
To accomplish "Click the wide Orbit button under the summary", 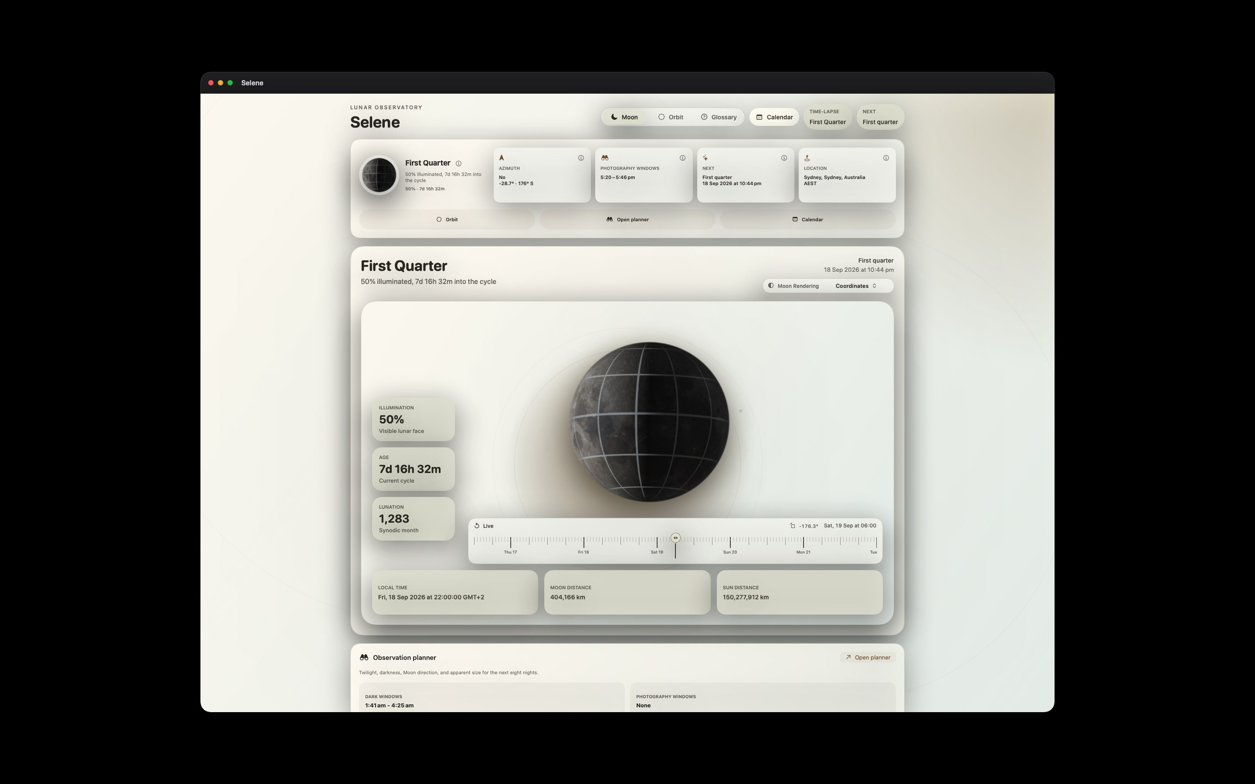I will click(x=447, y=220).
